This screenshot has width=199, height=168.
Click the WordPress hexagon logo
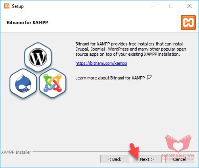(38, 57)
